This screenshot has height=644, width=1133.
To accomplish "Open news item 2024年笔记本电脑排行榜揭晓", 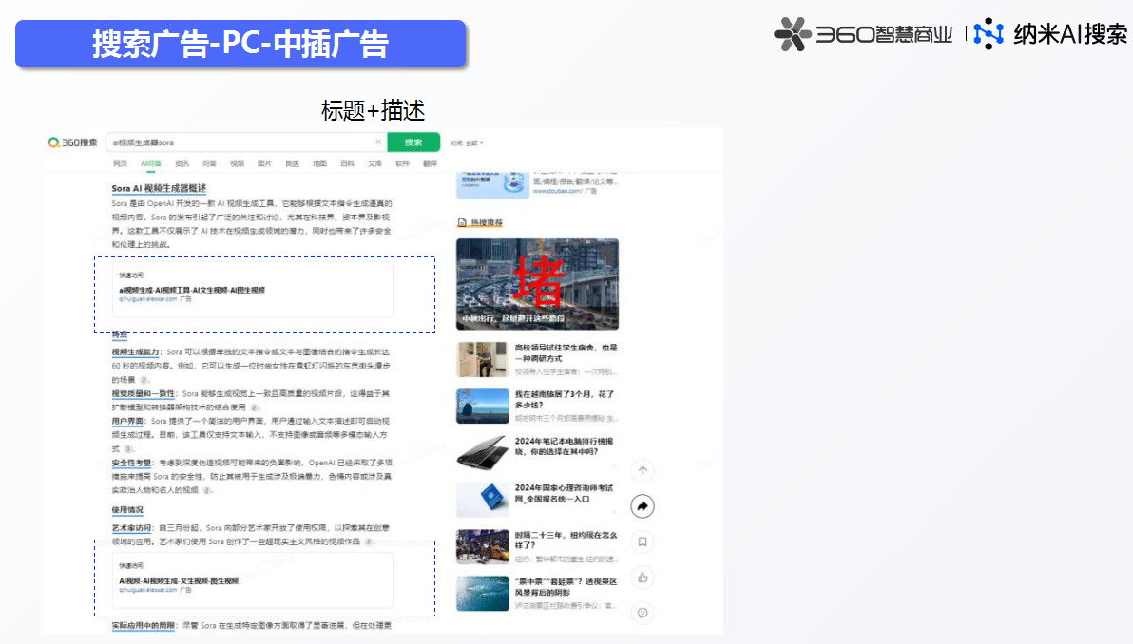I will 564,446.
